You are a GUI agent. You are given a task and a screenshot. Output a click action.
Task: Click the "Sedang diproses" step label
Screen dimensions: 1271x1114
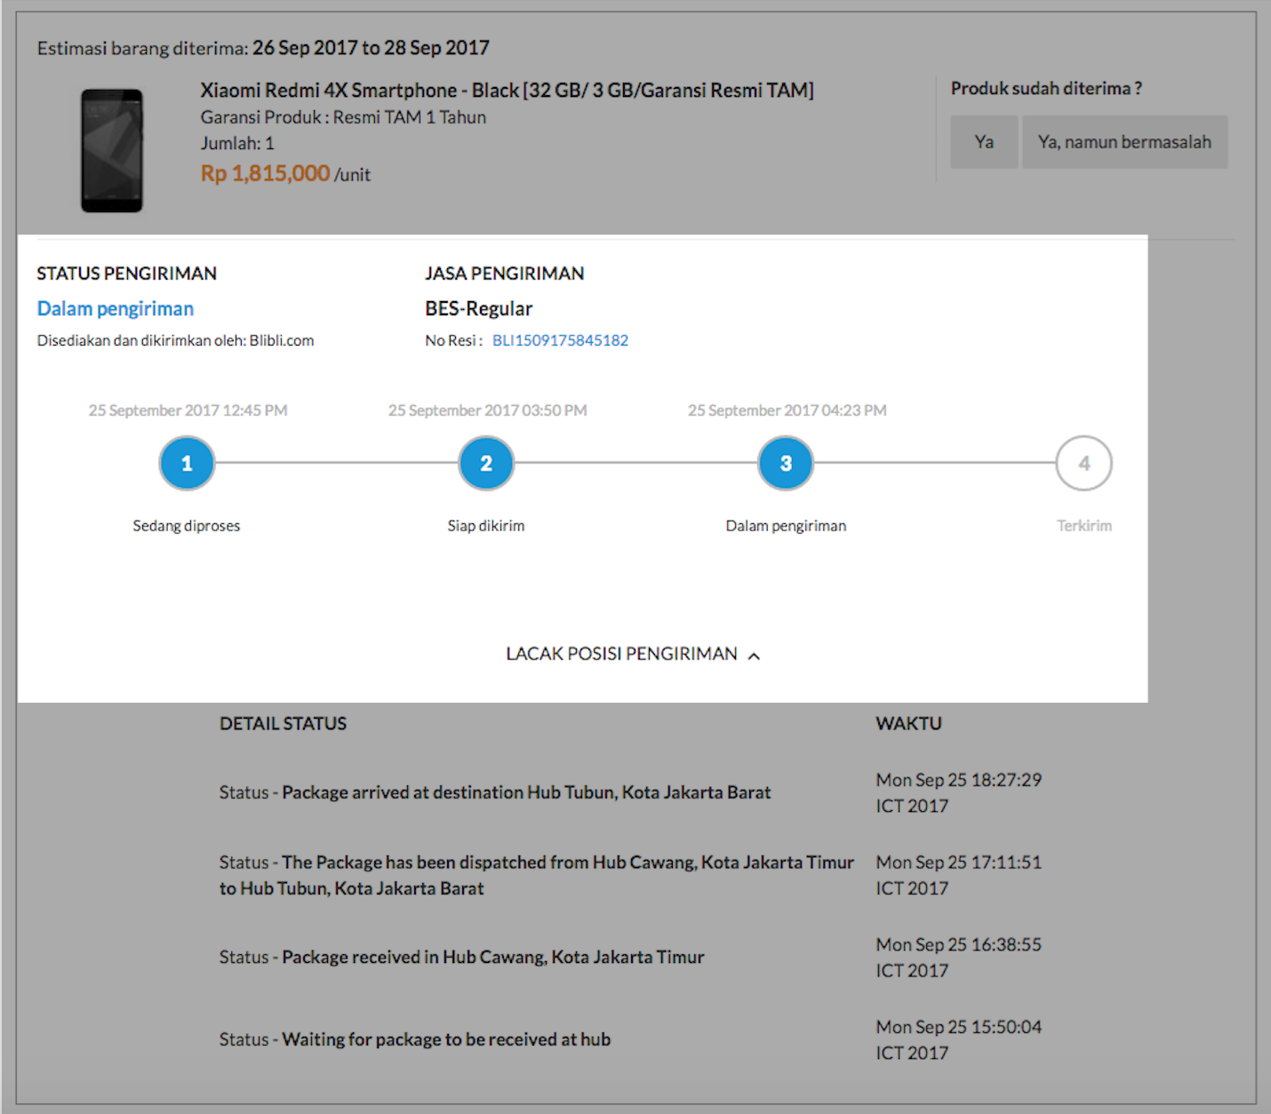tap(187, 526)
